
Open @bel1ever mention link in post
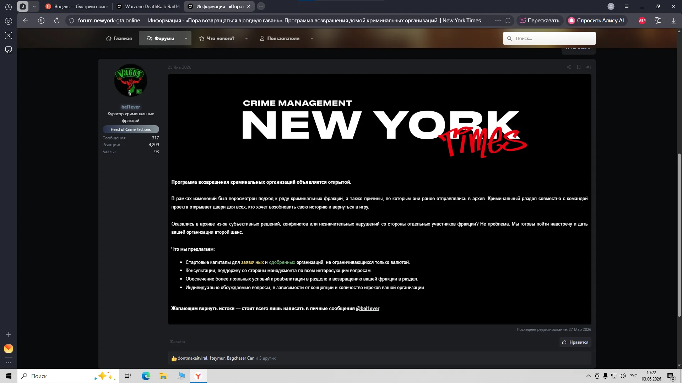(368, 309)
